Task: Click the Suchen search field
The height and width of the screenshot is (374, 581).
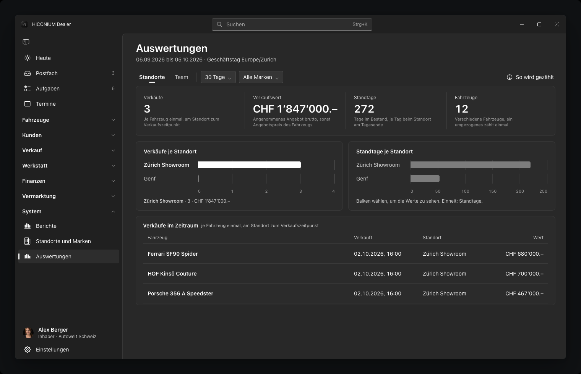Action: coord(292,24)
